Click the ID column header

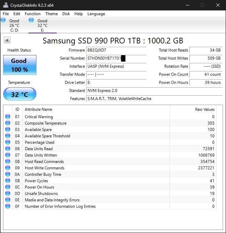(17, 109)
